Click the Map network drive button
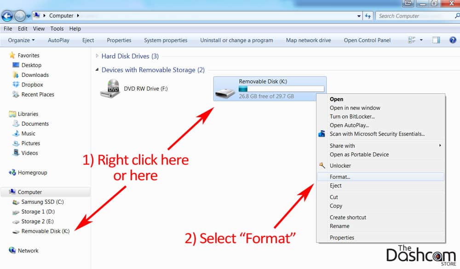The height and width of the screenshot is (269, 460). (x=308, y=40)
